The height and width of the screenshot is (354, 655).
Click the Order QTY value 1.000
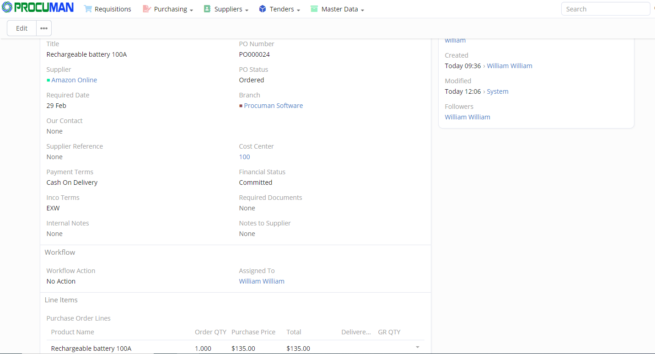point(203,349)
